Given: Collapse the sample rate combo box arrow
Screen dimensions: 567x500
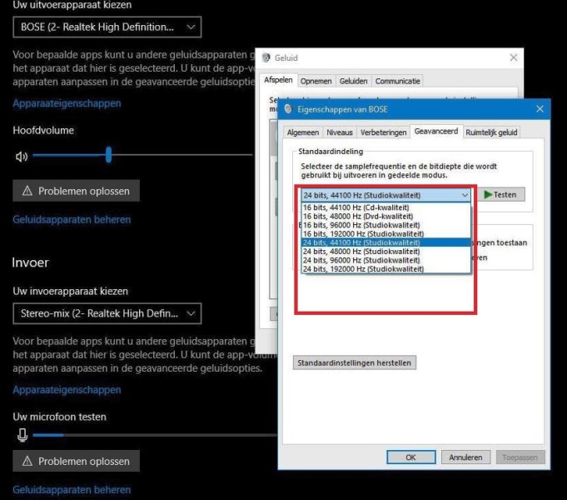Looking at the screenshot, I should tap(465, 195).
